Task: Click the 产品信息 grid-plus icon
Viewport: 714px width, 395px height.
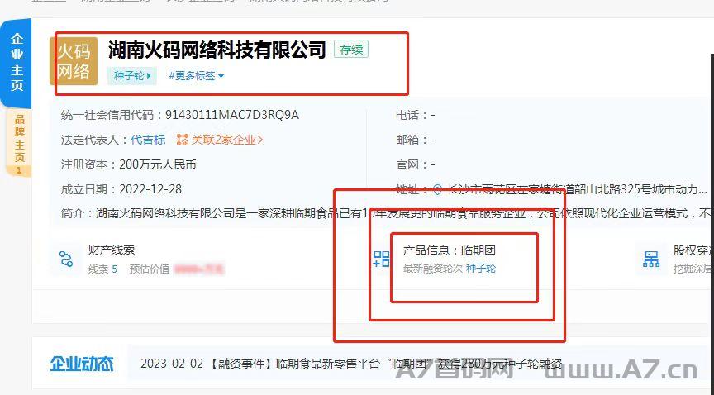Action: (x=381, y=259)
